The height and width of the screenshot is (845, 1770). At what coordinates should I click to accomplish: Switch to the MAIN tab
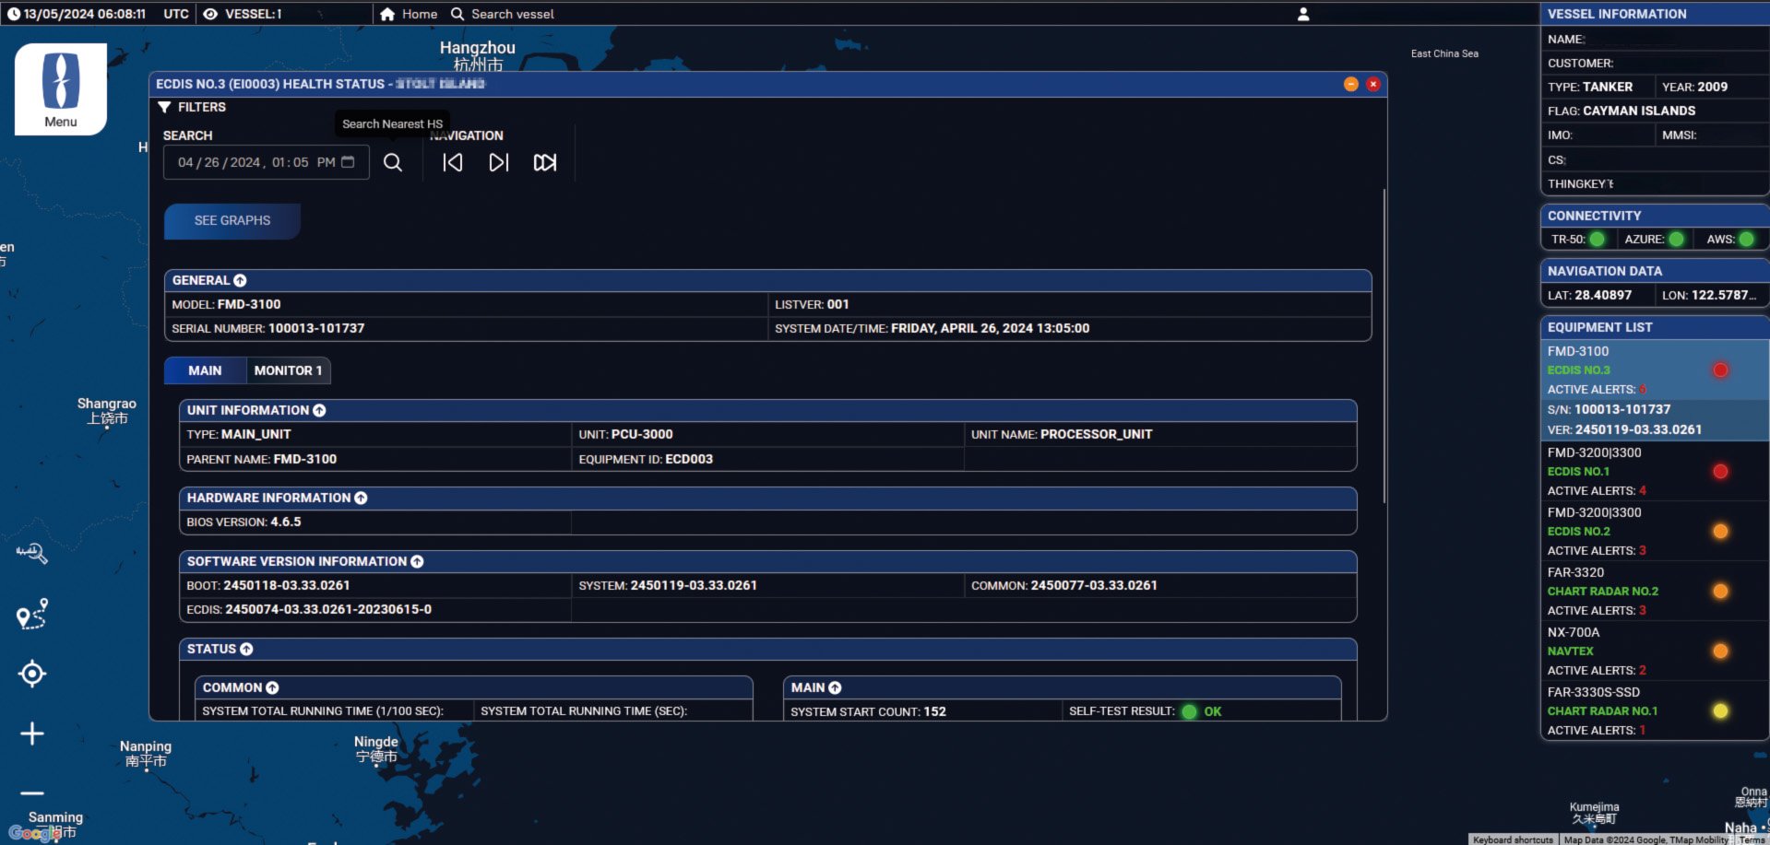pos(205,370)
